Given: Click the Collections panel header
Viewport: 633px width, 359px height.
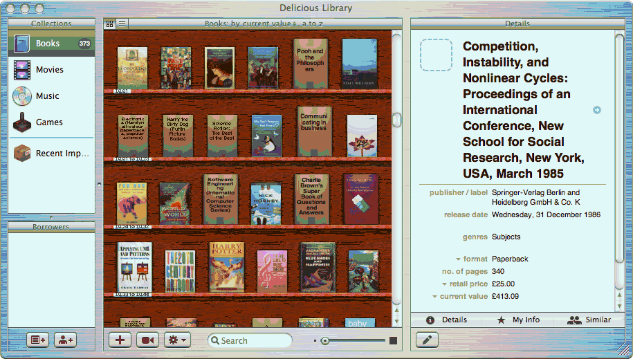Looking at the screenshot, I should (x=51, y=24).
